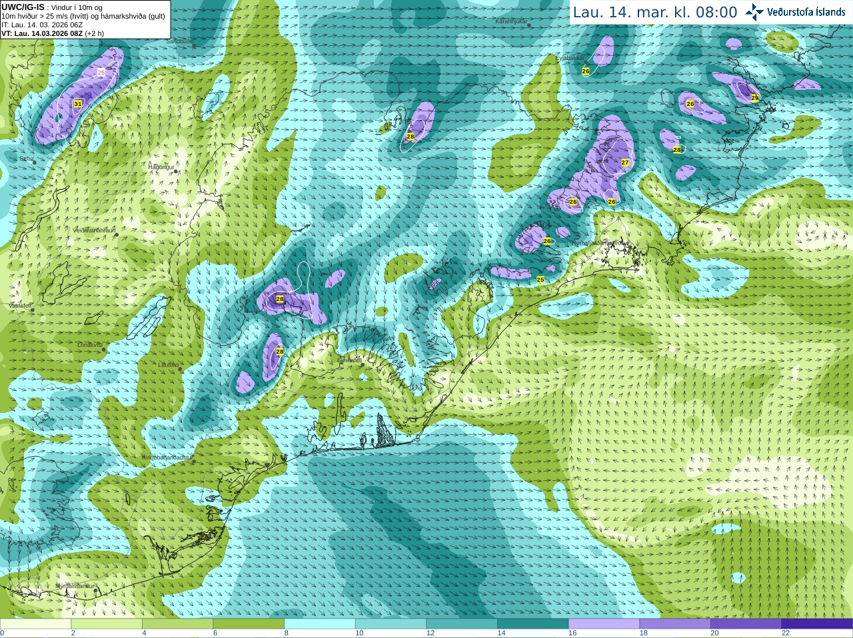Image resolution: width=853 pixels, height=638 pixels.
Task: Click the white 25 gust contour label
Action: tap(101, 72)
